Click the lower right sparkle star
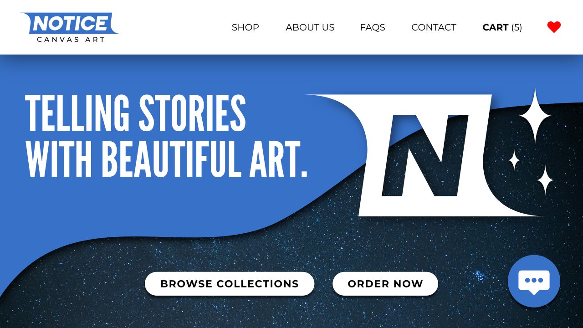The height and width of the screenshot is (328, 583). click(545, 181)
